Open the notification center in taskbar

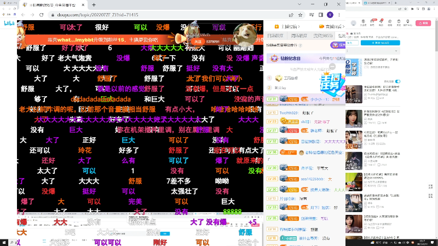pyautogui.click(x=433, y=243)
